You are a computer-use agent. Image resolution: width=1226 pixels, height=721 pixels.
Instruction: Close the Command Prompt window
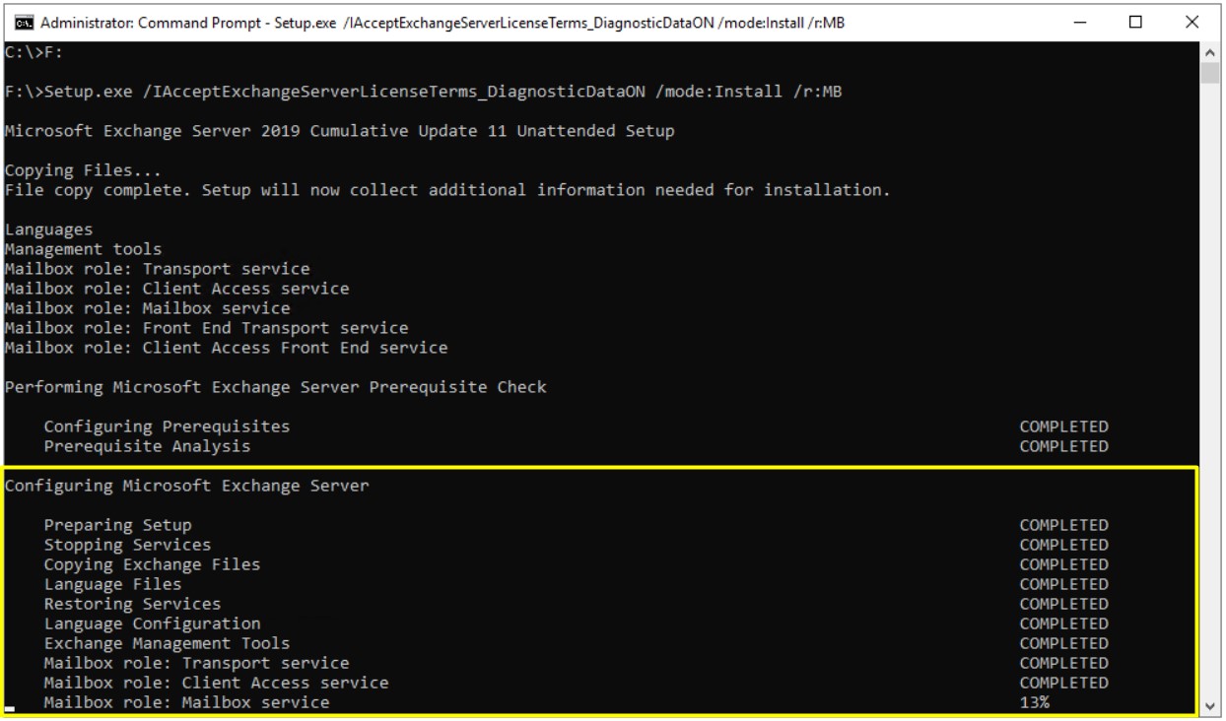point(1192,22)
